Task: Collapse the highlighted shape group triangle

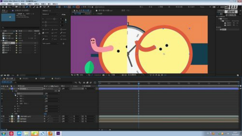Action: pos(15,94)
